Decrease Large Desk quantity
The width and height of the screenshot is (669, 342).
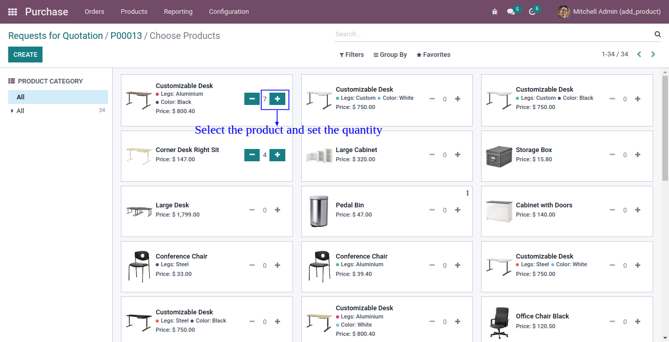pyautogui.click(x=252, y=210)
